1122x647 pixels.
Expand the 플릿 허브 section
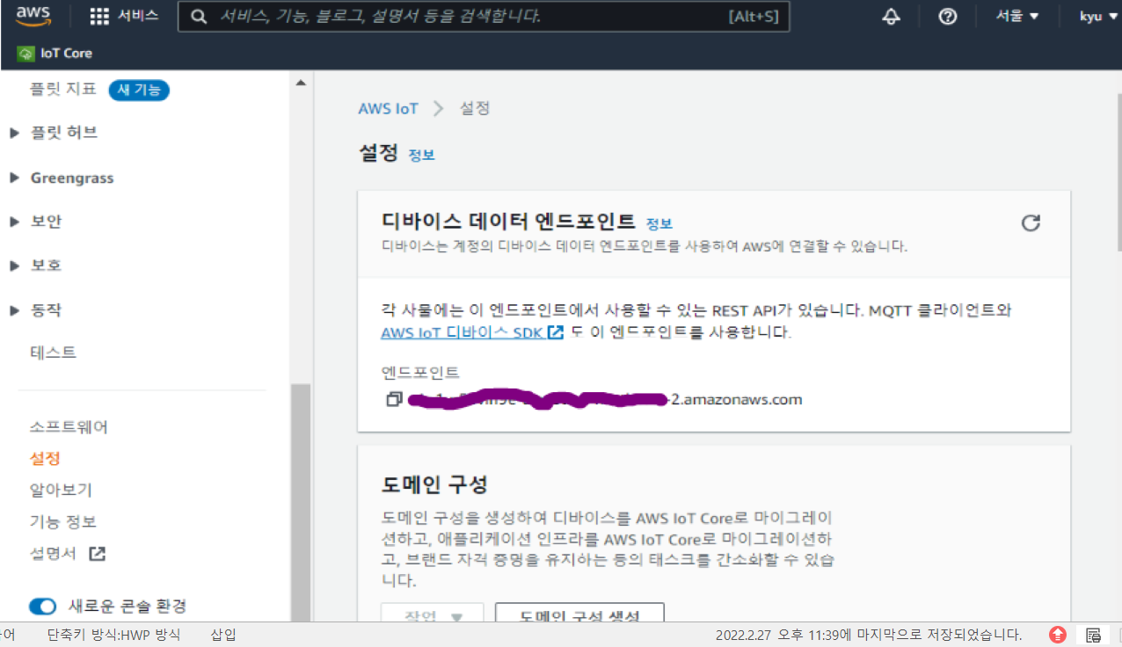[x=14, y=133]
